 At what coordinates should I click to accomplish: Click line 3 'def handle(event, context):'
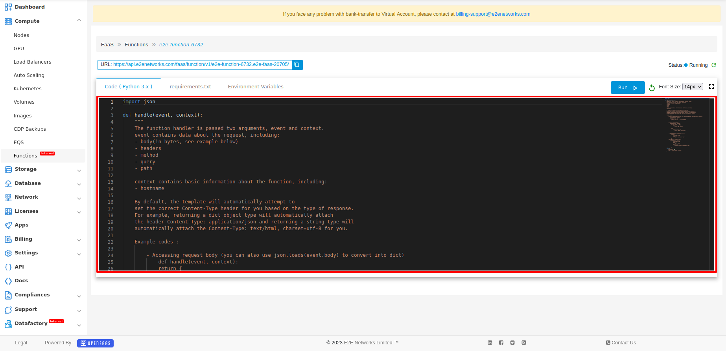pos(162,115)
